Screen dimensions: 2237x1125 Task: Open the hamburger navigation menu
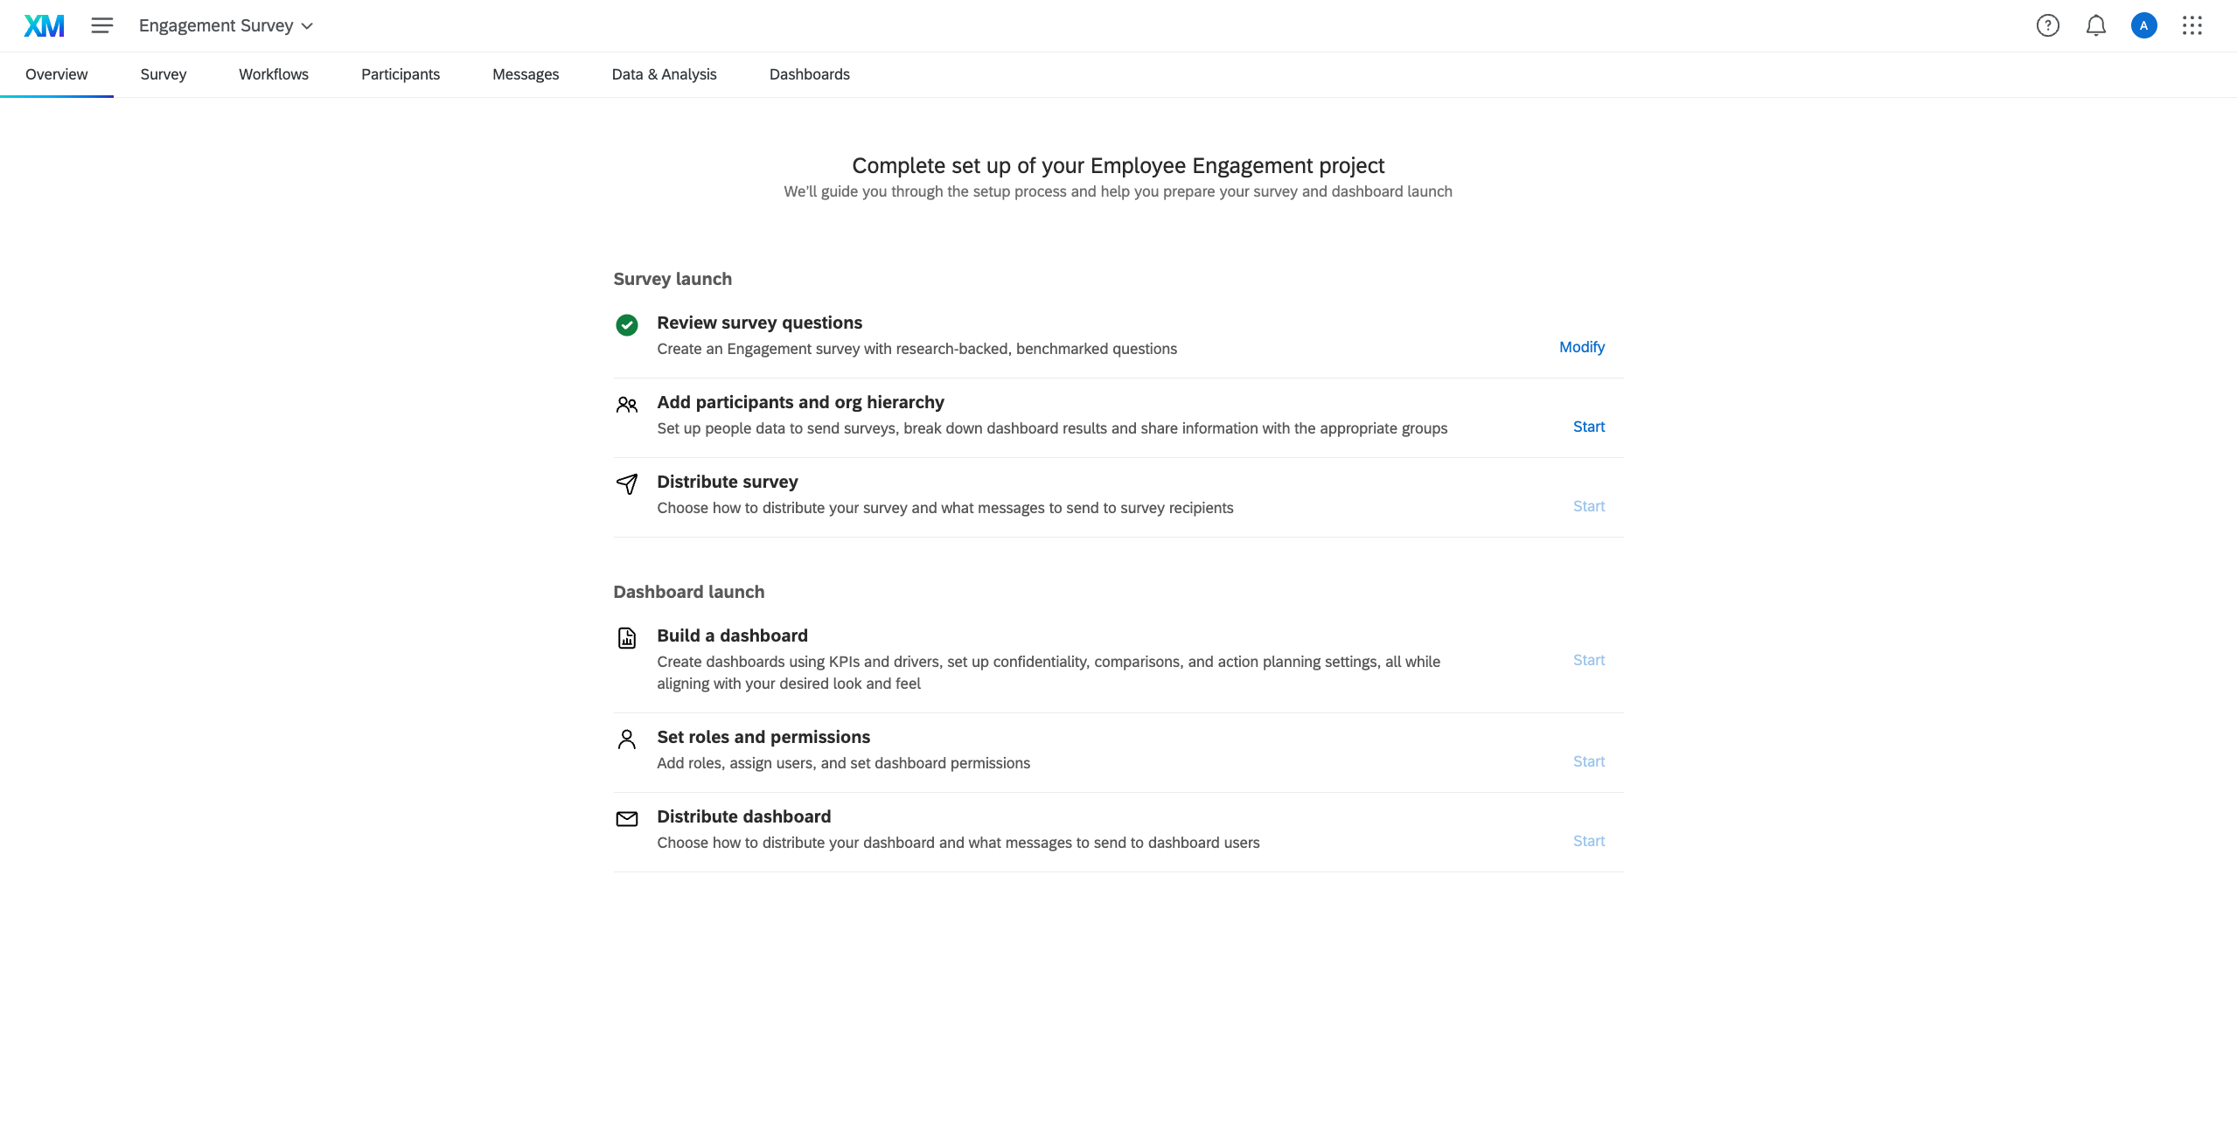102,26
